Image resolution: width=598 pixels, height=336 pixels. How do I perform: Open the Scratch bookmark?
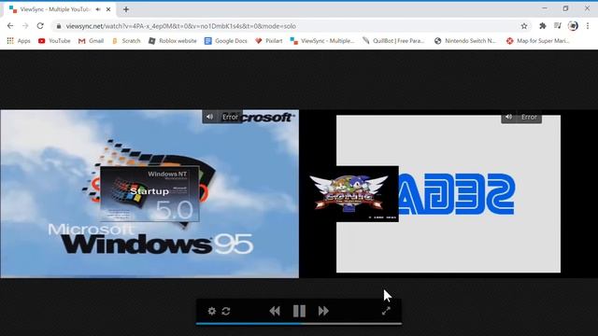click(126, 41)
